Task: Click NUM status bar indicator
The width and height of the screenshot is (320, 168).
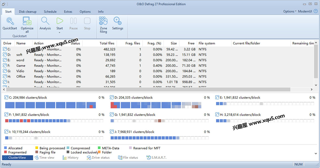Action: coord(299,164)
